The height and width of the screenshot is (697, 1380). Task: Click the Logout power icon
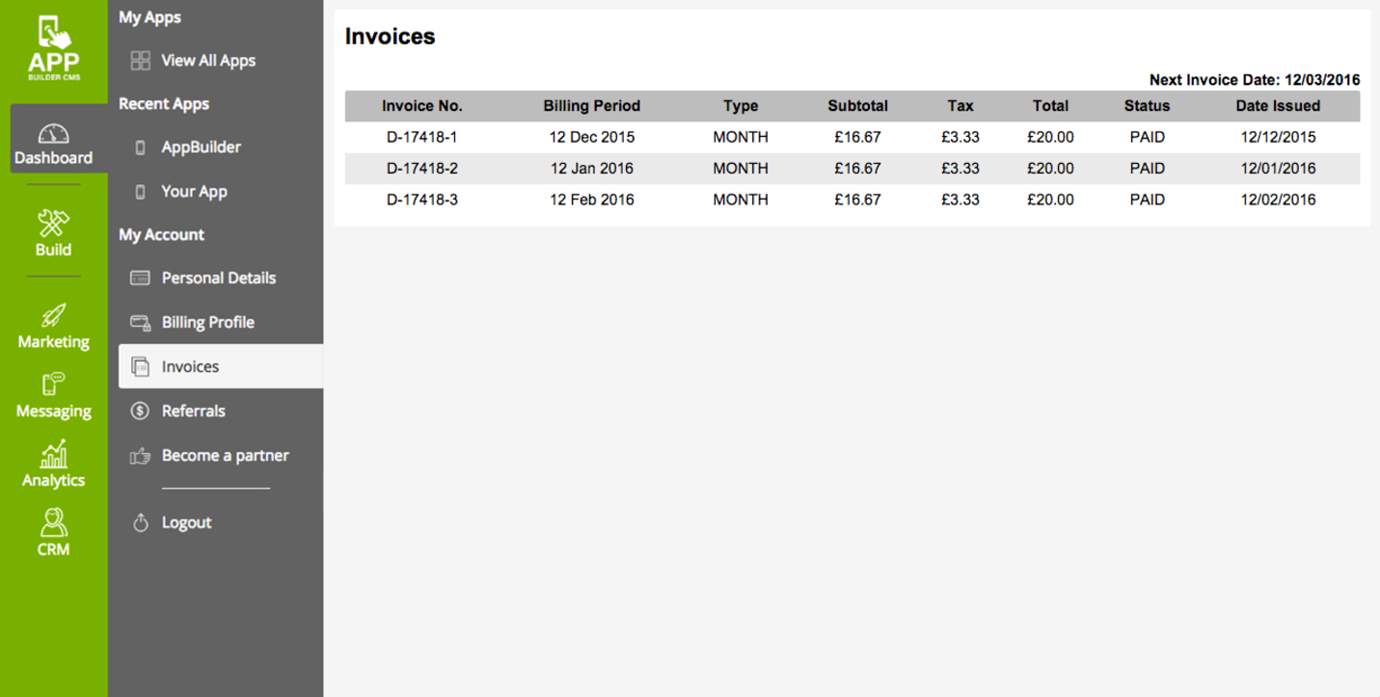(x=141, y=523)
